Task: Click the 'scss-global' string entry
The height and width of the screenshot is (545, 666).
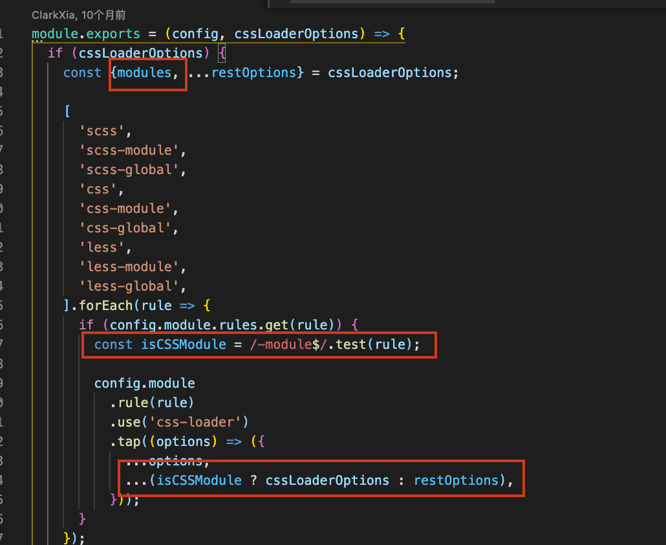Action: click(x=129, y=170)
